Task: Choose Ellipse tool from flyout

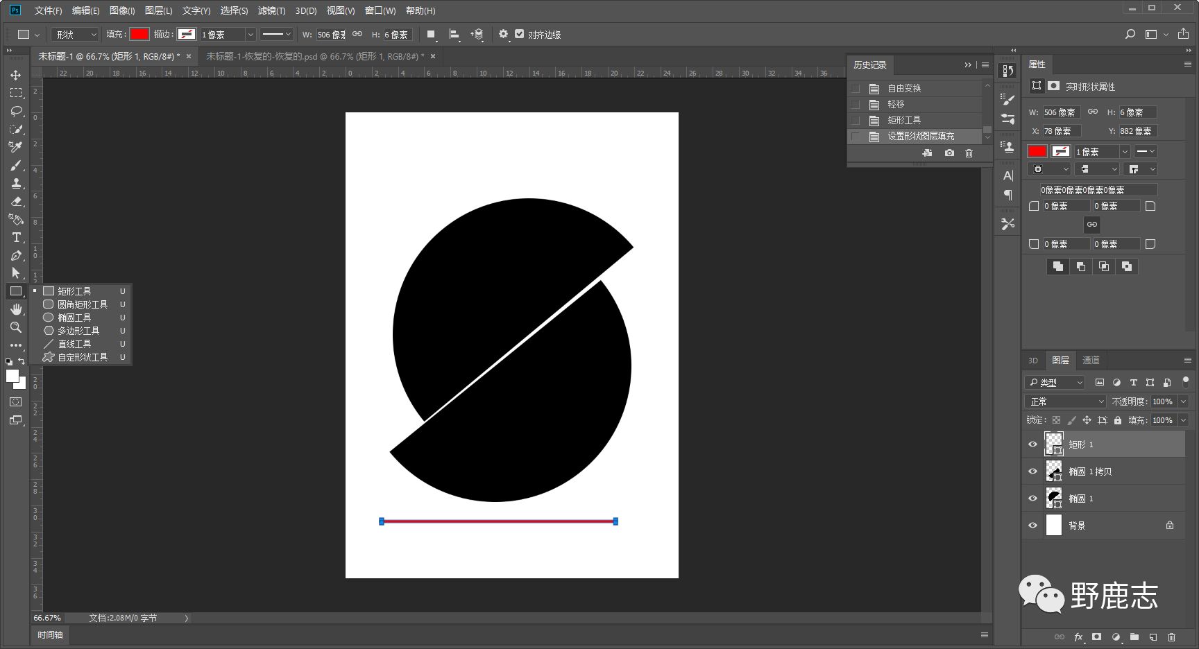Action: click(74, 318)
